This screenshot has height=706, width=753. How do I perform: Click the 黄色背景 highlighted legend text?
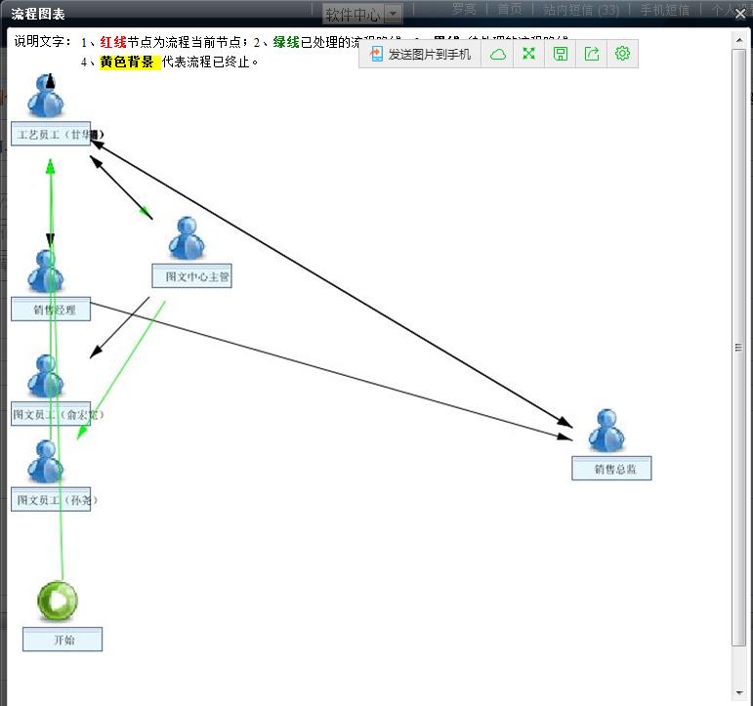130,62
